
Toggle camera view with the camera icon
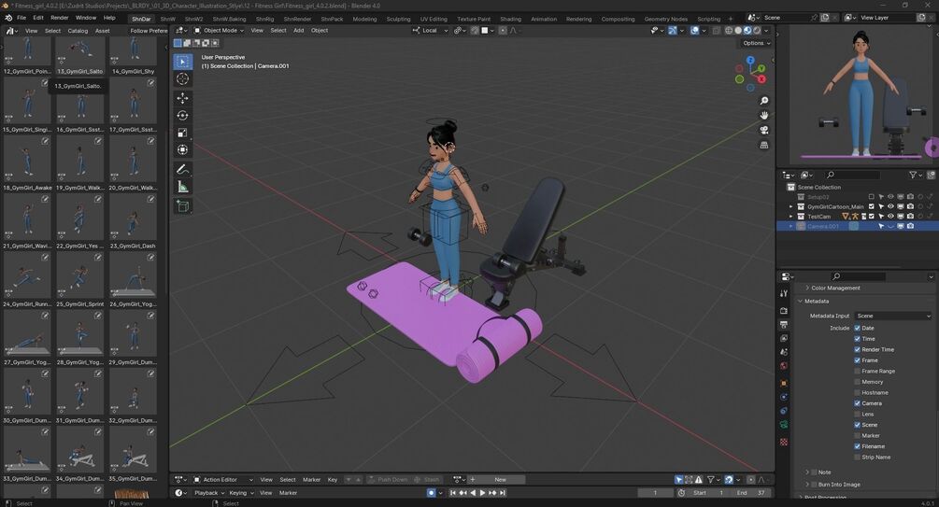click(x=763, y=130)
